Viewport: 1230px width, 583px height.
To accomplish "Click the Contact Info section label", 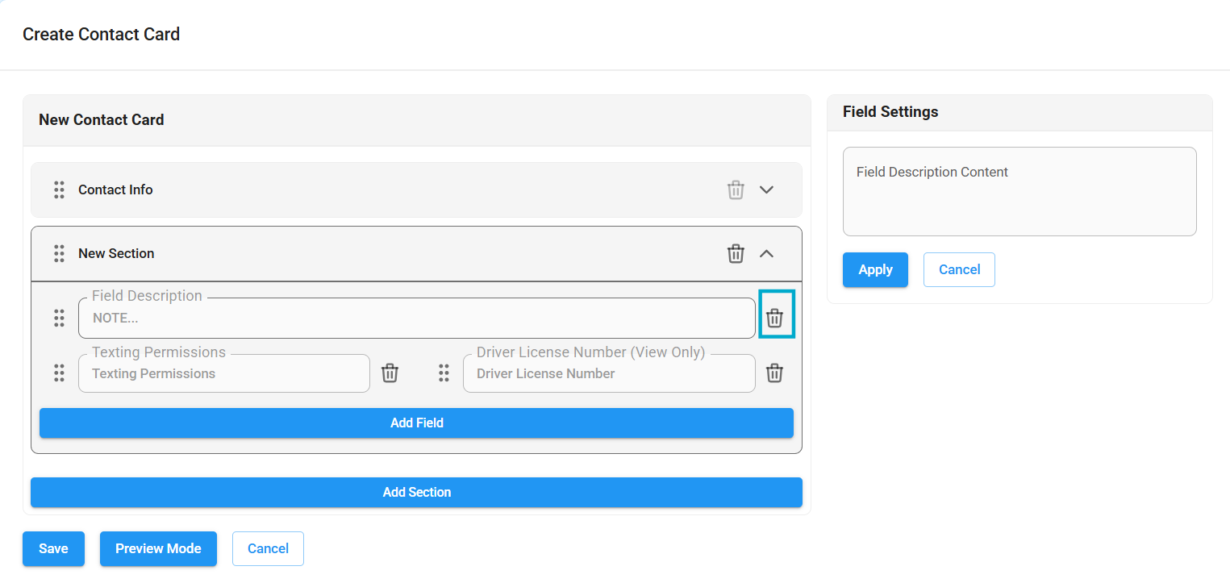I will pos(115,189).
